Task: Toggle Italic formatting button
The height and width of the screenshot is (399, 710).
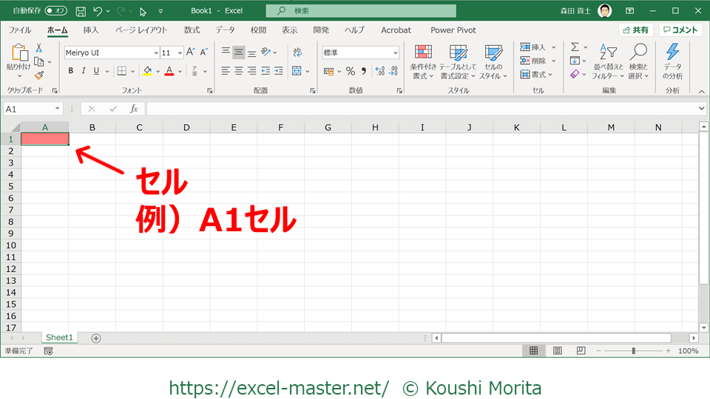Action: pyautogui.click(x=84, y=71)
